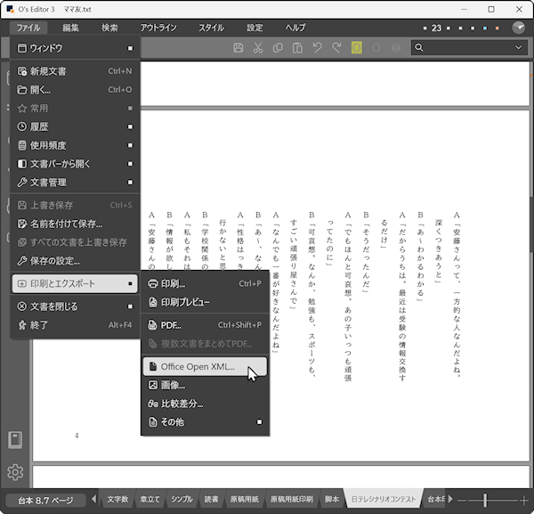
Task: Expand the search box dropdown arrow
Action: point(519,47)
